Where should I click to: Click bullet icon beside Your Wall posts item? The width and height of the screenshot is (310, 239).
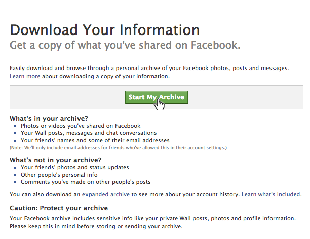[15, 133]
